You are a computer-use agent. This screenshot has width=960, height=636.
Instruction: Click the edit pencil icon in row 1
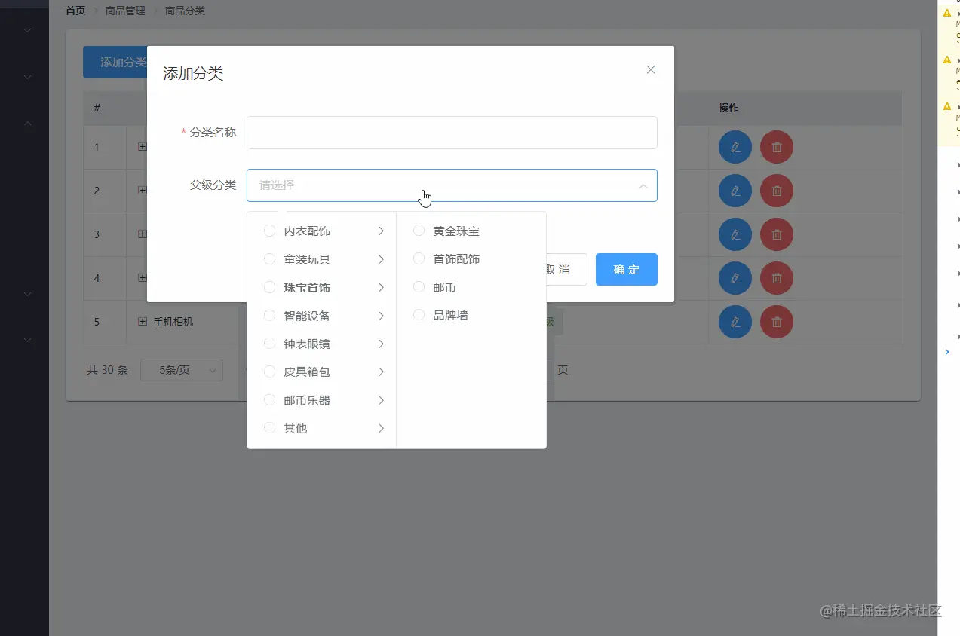(x=734, y=147)
